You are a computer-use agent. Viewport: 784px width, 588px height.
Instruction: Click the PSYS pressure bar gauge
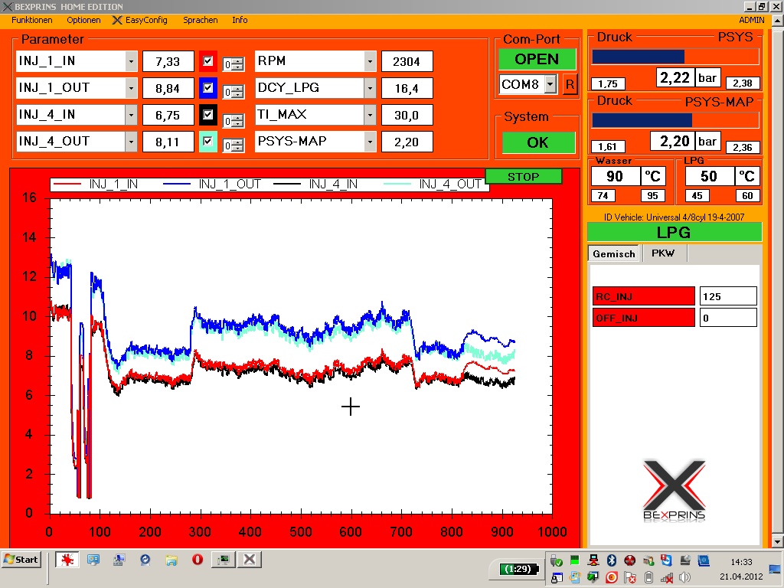pyautogui.click(x=675, y=57)
